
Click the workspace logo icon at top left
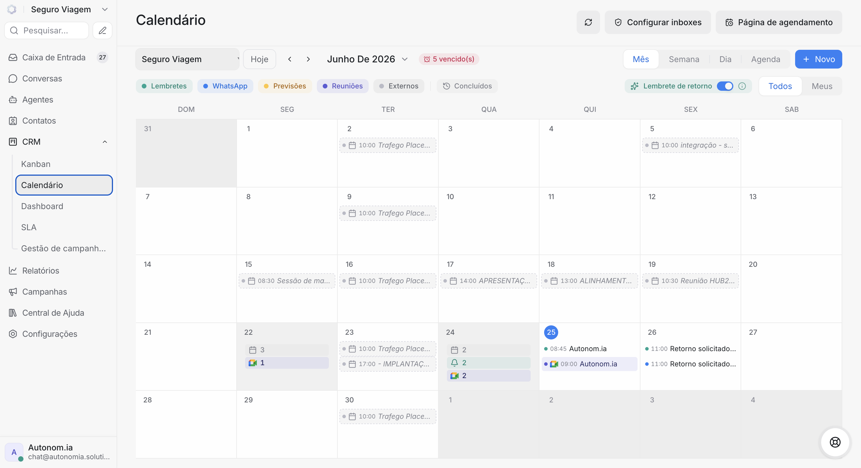[12, 9]
